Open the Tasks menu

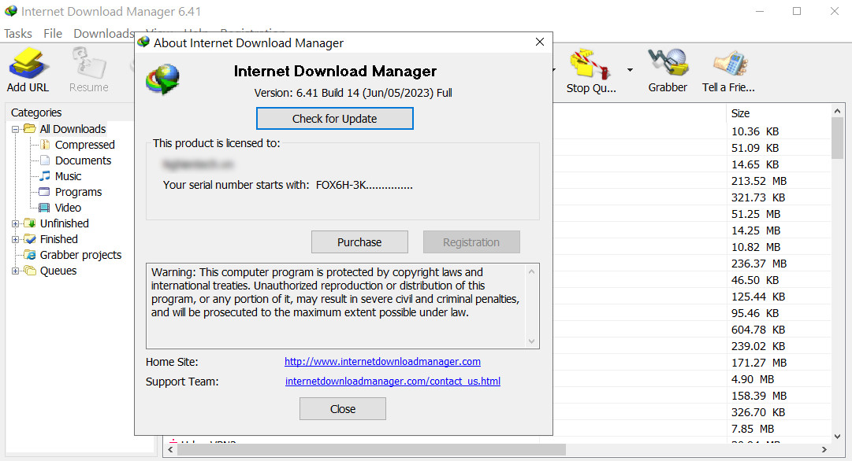pyautogui.click(x=18, y=34)
